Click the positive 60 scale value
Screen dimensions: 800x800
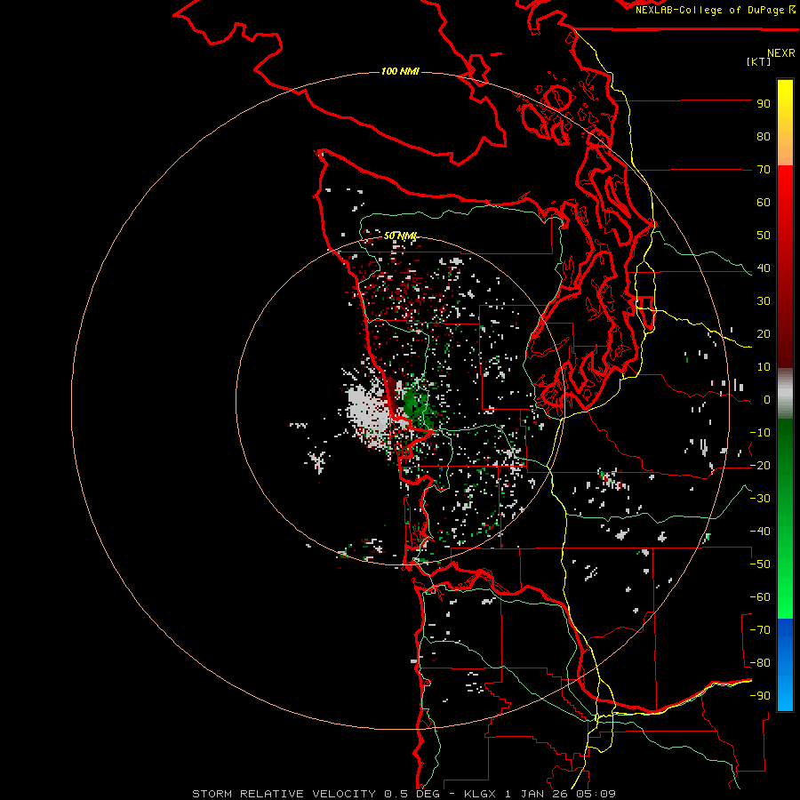point(764,203)
